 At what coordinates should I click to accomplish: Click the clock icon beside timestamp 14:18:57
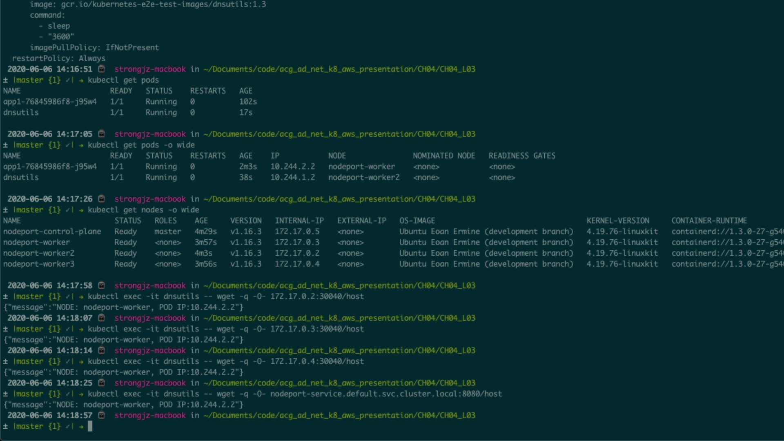coord(102,415)
